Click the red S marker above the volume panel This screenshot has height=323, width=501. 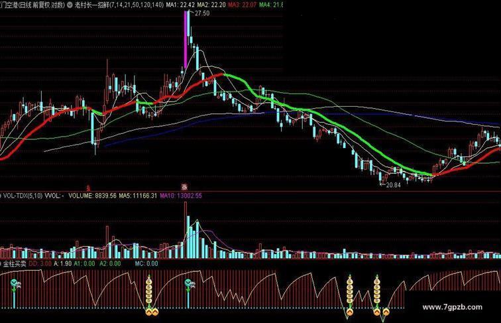point(89,187)
